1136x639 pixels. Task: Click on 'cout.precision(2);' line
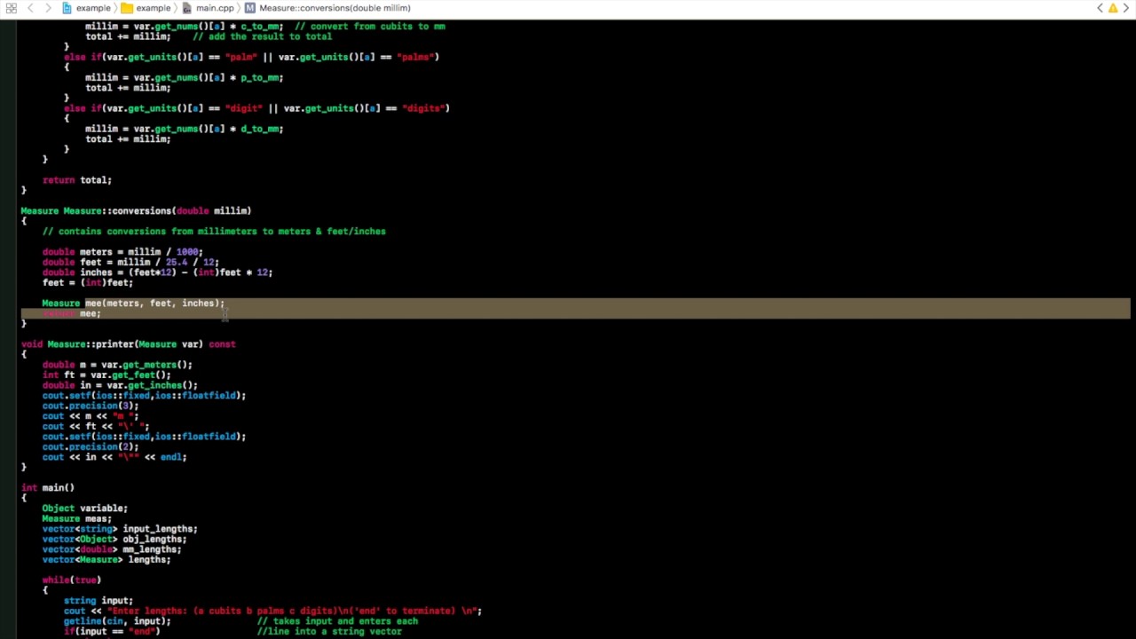(x=91, y=446)
